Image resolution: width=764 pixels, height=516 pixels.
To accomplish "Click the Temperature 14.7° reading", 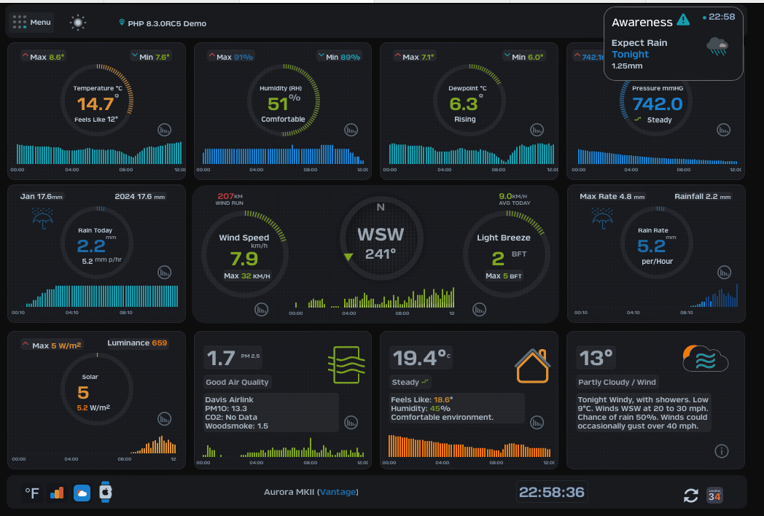I will pos(96,103).
